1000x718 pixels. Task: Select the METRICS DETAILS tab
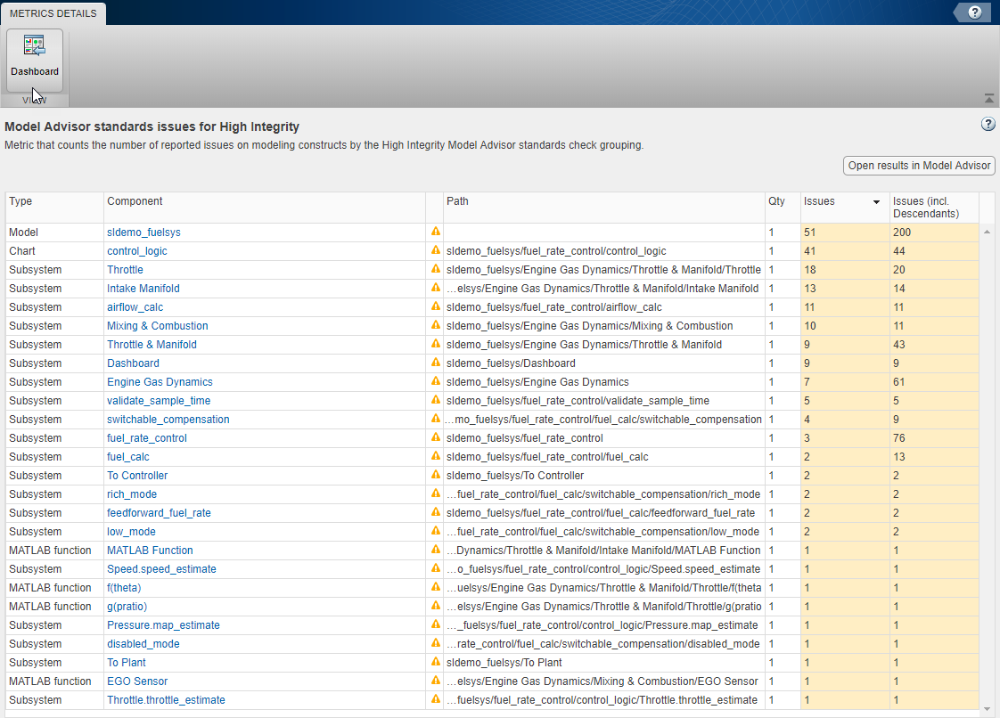pos(53,13)
